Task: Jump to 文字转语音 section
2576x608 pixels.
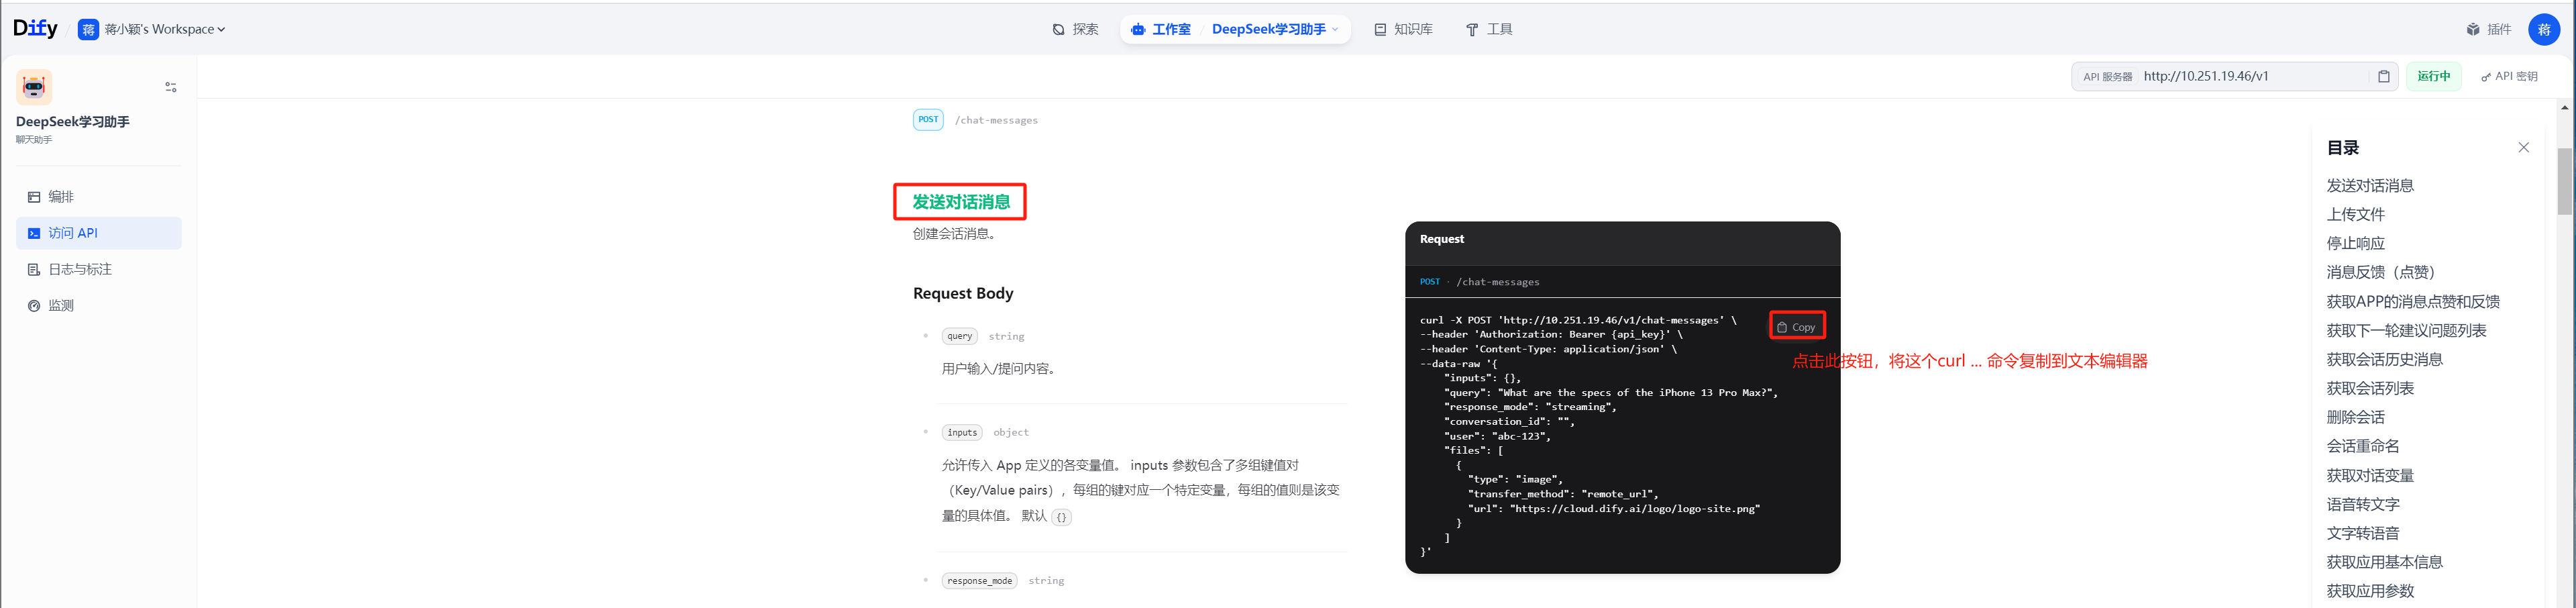Action: 2363,533
